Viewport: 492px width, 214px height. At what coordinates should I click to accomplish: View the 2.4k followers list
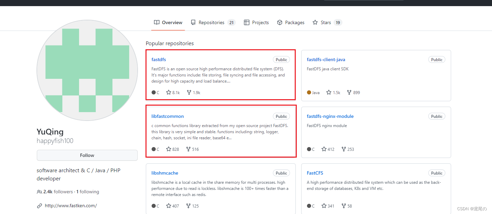(58, 192)
